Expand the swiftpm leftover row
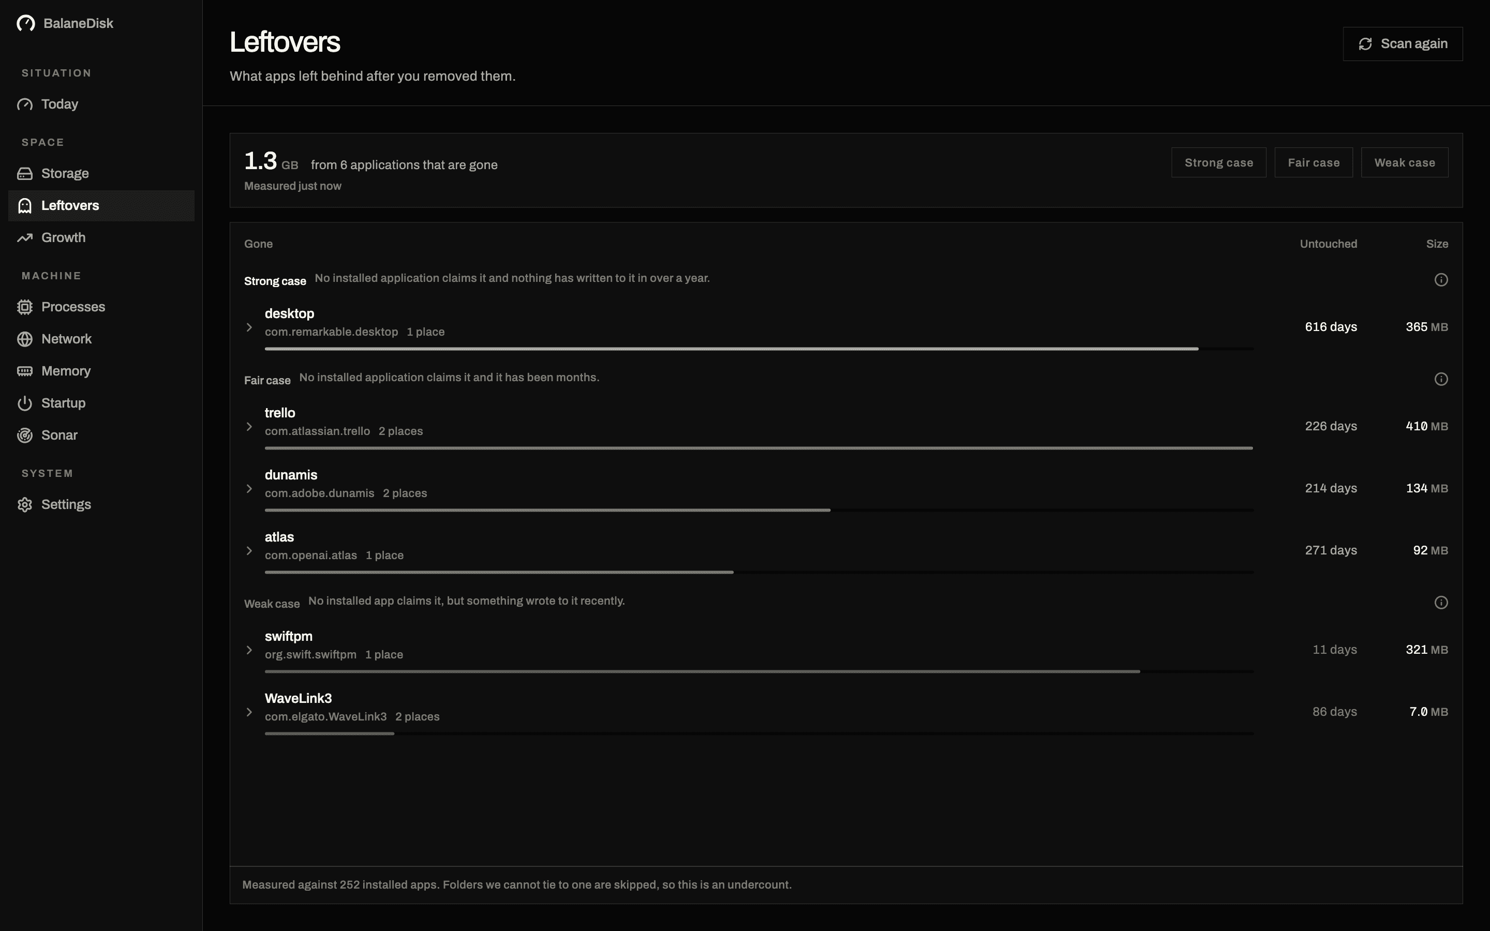Image resolution: width=1490 pixels, height=931 pixels. point(249,650)
